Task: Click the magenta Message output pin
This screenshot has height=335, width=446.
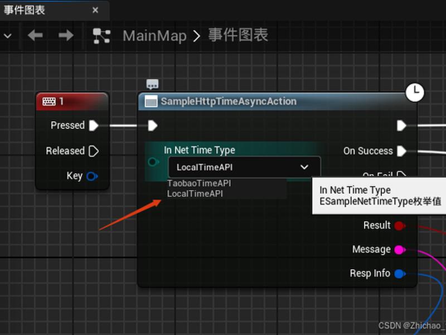Action: pos(400,250)
